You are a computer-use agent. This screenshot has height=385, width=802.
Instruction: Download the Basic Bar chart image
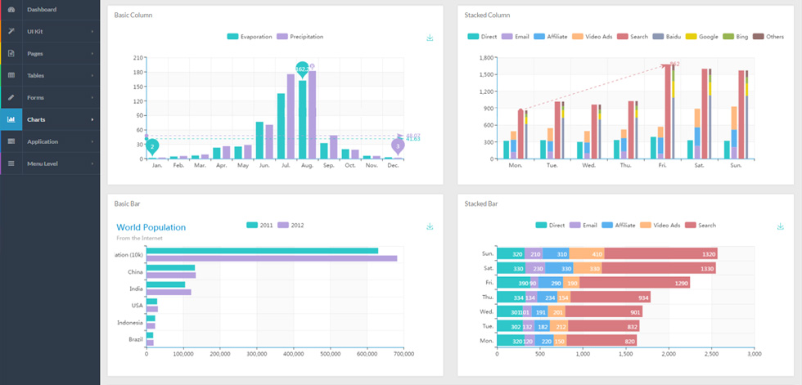click(430, 226)
